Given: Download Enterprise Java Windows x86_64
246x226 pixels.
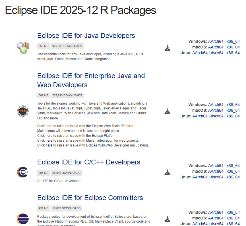Looking at the screenshot, I should 233,105.
